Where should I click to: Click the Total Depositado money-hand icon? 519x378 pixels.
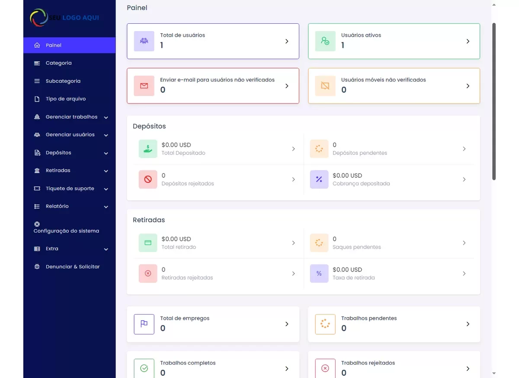click(x=148, y=149)
